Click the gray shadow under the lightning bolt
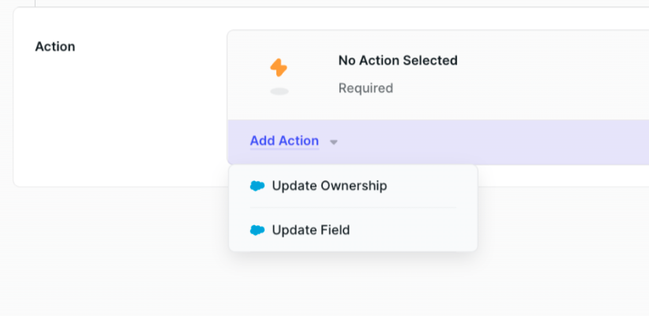This screenshot has height=316, width=649. [279, 92]
